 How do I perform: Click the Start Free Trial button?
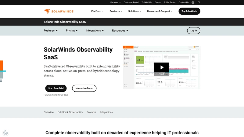(56, 88)
